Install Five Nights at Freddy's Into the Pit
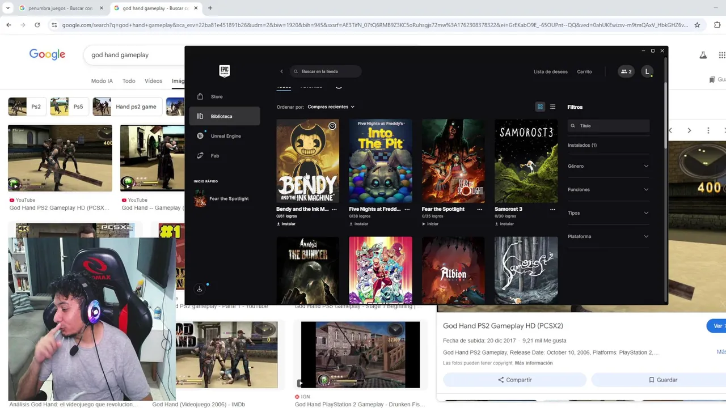Image resolution: width=726 pixels, height=408 pixels. click(x=358, y=224)
